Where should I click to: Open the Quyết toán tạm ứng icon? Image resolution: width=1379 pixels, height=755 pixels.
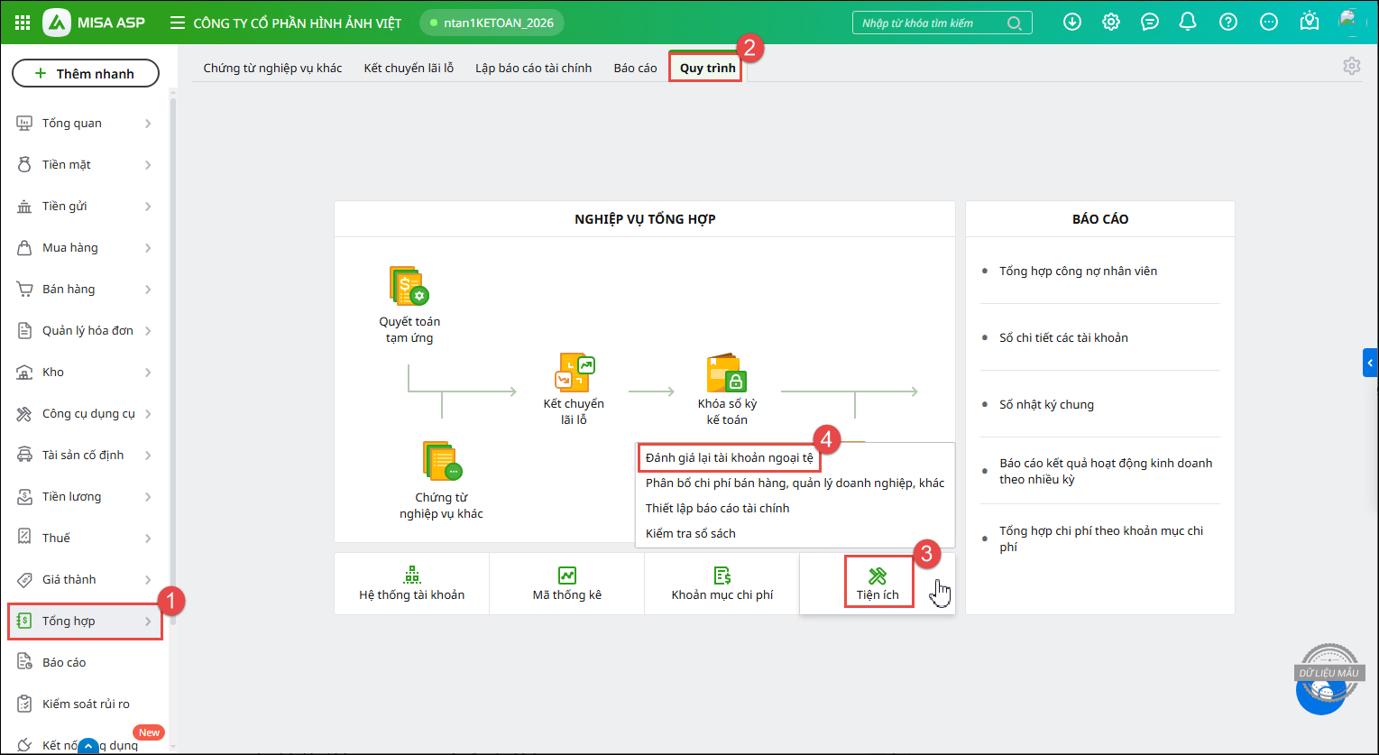click(409, 287)
